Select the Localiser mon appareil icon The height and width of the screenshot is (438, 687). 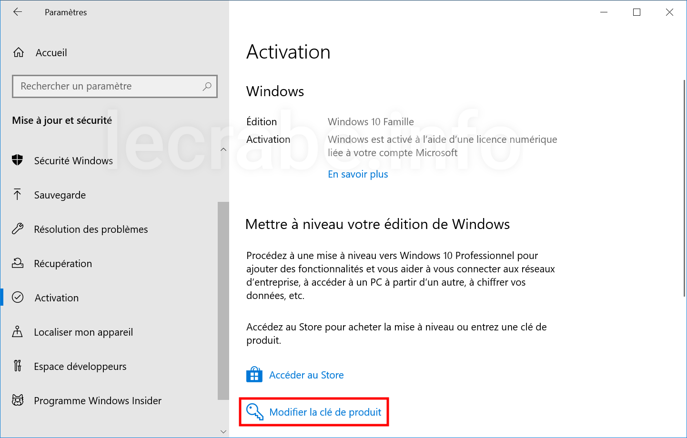coord(18,332)
